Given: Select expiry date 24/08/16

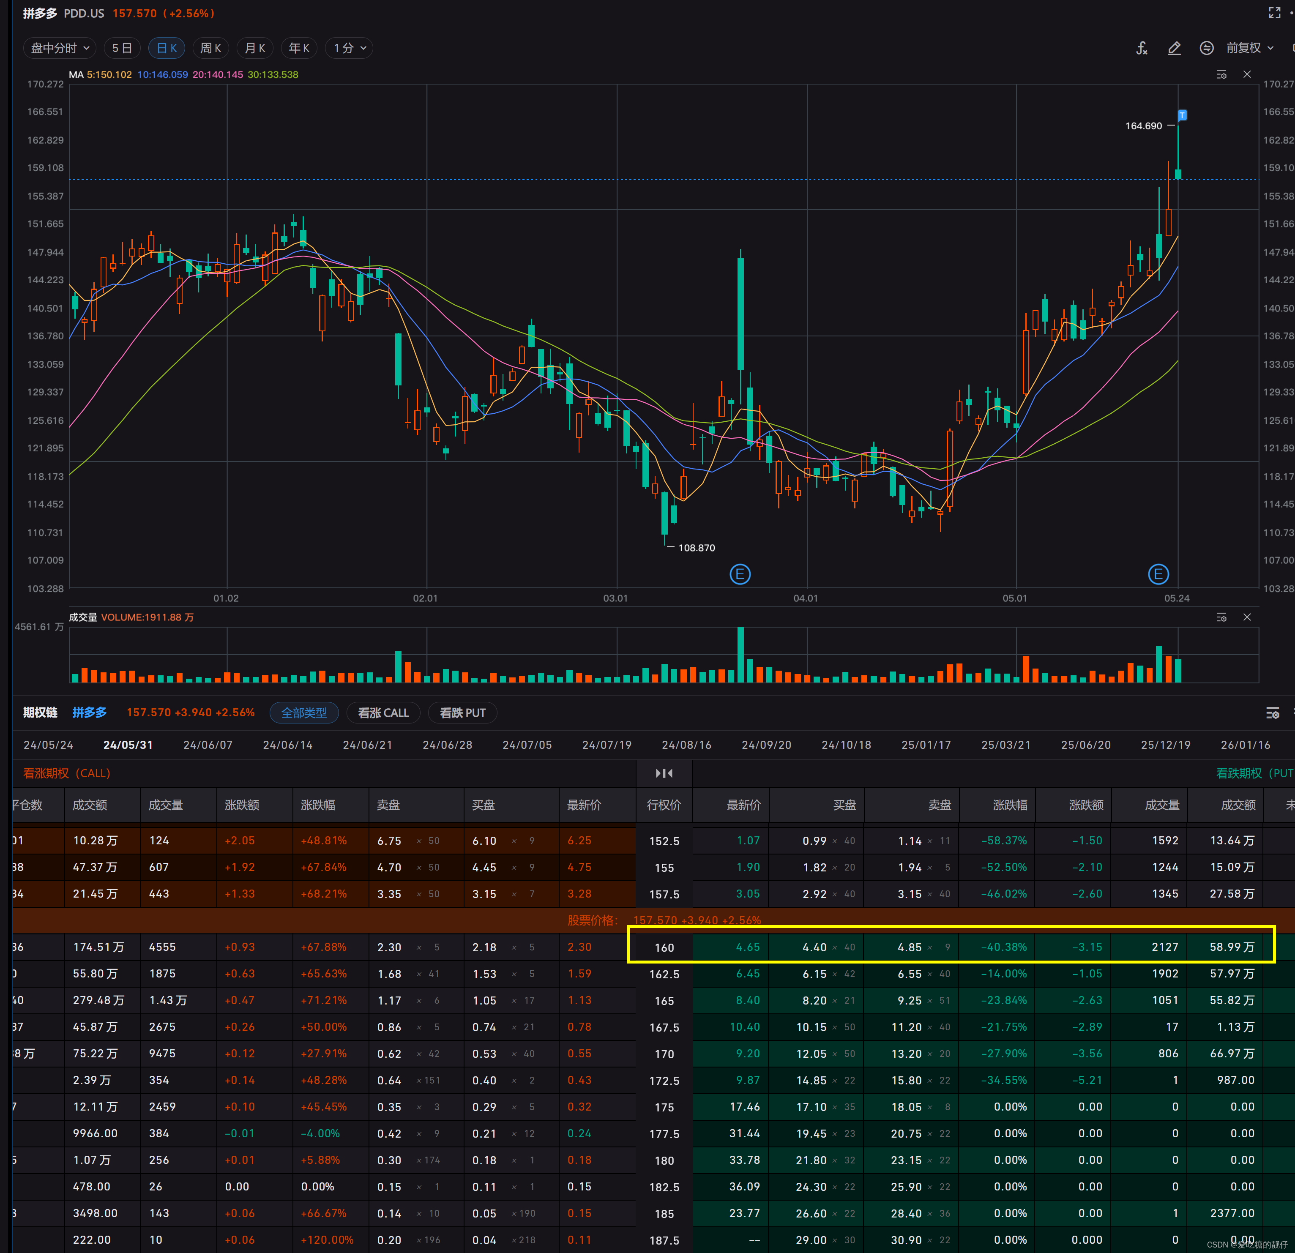Looking at the screenshot, I should (687, 745).
